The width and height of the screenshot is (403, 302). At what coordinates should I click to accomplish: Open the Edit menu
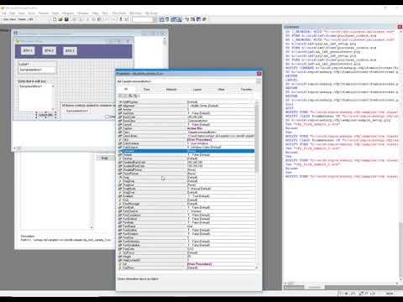13,13
